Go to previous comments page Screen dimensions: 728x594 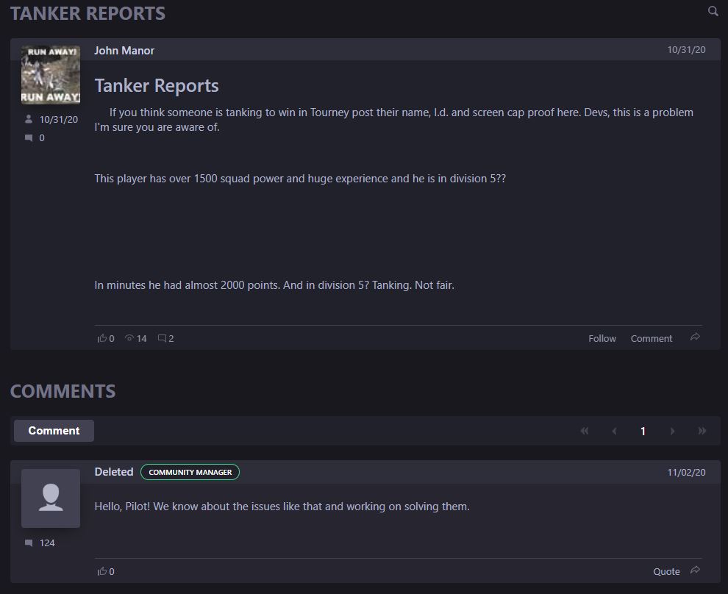614,431
